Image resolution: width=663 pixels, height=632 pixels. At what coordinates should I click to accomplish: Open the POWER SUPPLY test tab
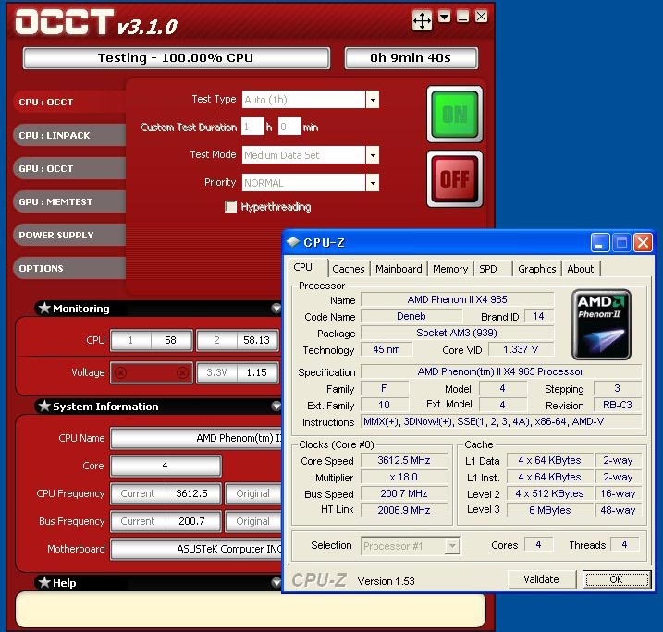(x=69, y=235)
